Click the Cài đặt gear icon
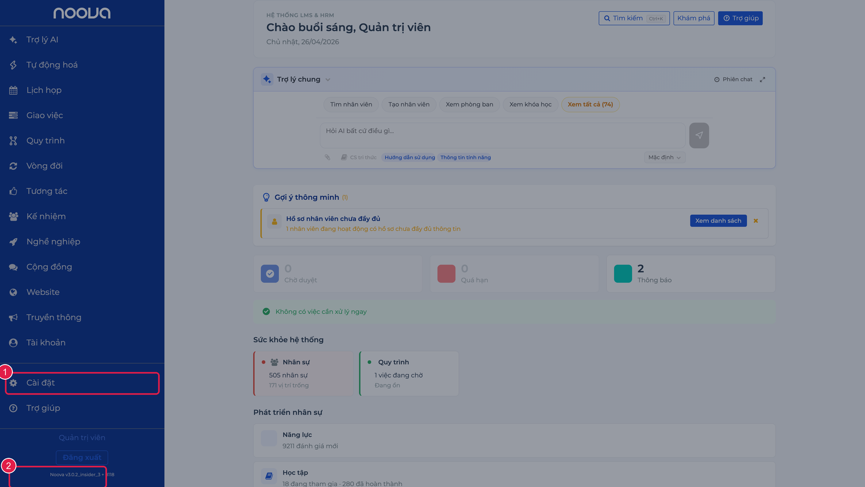The width and height of the screenshot is (865, 487). [14, 383]
